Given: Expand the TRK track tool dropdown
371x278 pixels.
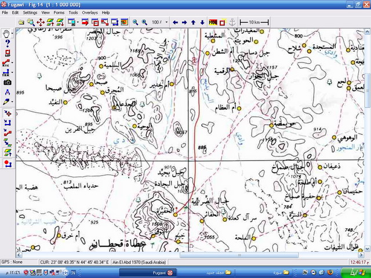Looking at the screenshot, I should click(x=12, y=72).
